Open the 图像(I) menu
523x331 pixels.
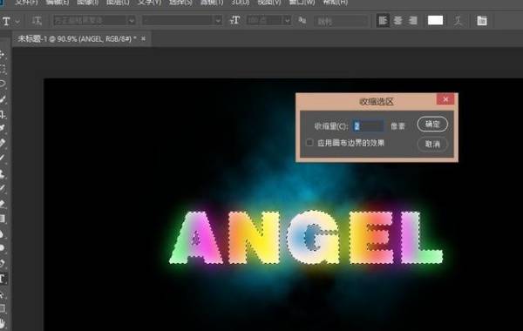(x=88, y=3)
